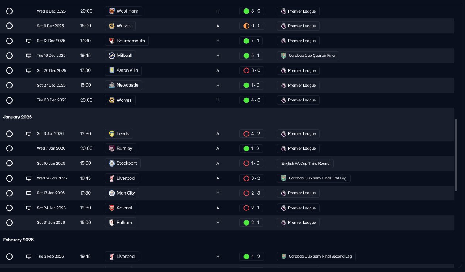Click the TV icon for Man City fixture
The width and height of the screenshot is (465, 272).
(29, 193)
